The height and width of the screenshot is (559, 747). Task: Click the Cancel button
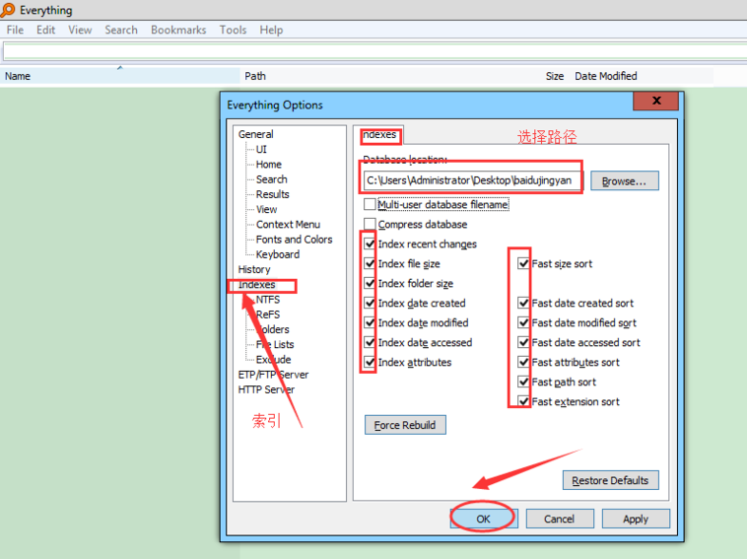point(560,519)
